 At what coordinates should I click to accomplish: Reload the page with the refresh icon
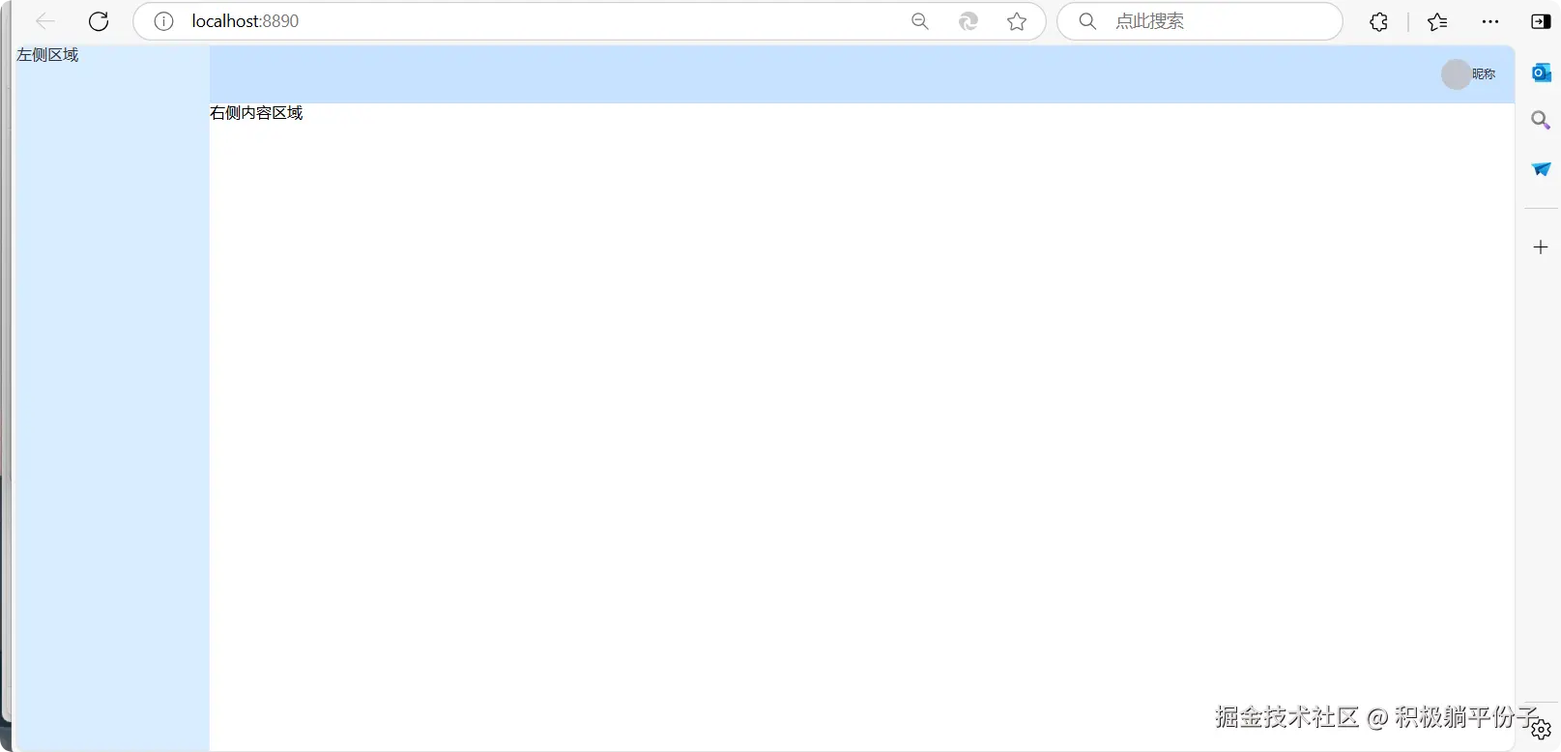99,21
